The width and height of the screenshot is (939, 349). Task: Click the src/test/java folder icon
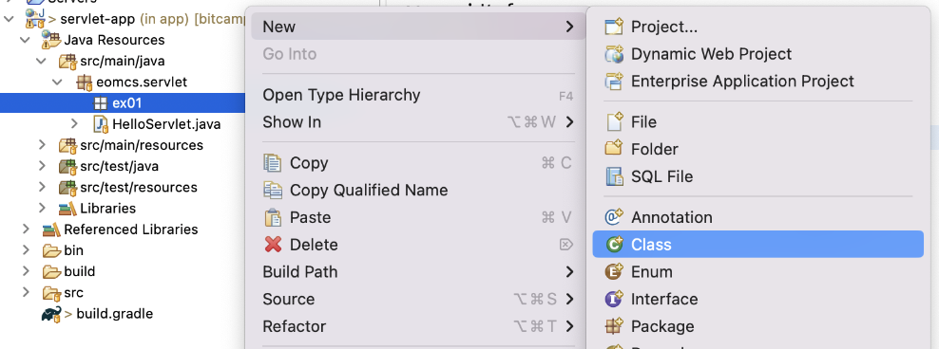point(67,166)
